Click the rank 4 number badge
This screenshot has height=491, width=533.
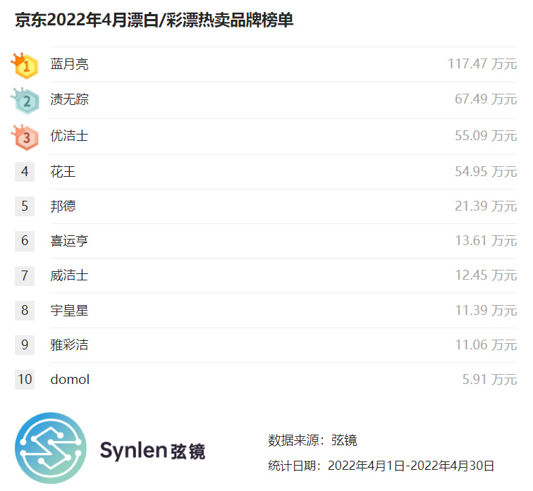[x=25, y=171]
